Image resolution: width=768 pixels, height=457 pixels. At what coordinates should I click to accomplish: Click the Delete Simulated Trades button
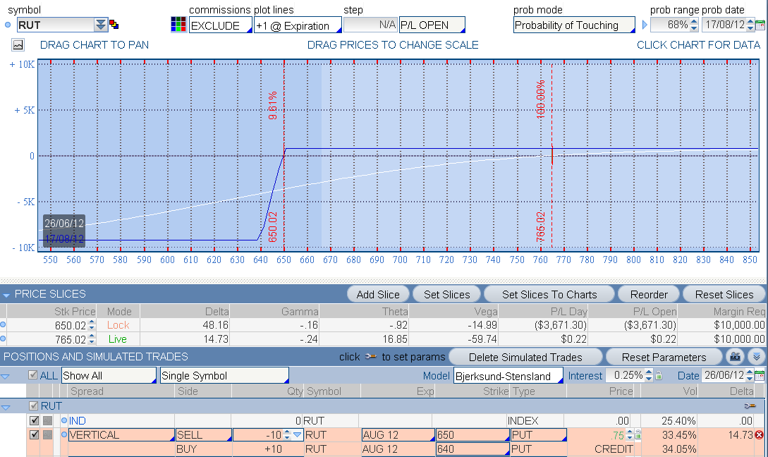pos(525,357)
